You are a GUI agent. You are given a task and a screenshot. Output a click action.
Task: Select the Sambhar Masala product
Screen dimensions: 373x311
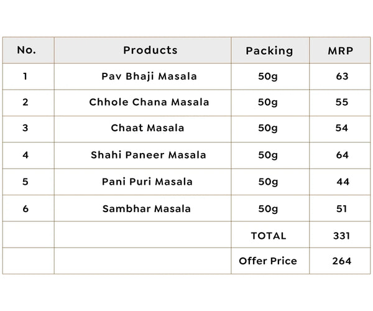pyautogui.click(x=147, y=209)
